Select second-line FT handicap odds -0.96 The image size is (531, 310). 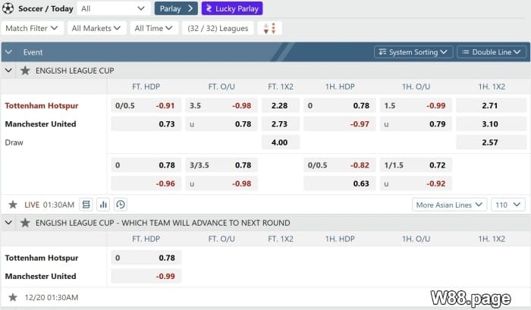(146, 183)
